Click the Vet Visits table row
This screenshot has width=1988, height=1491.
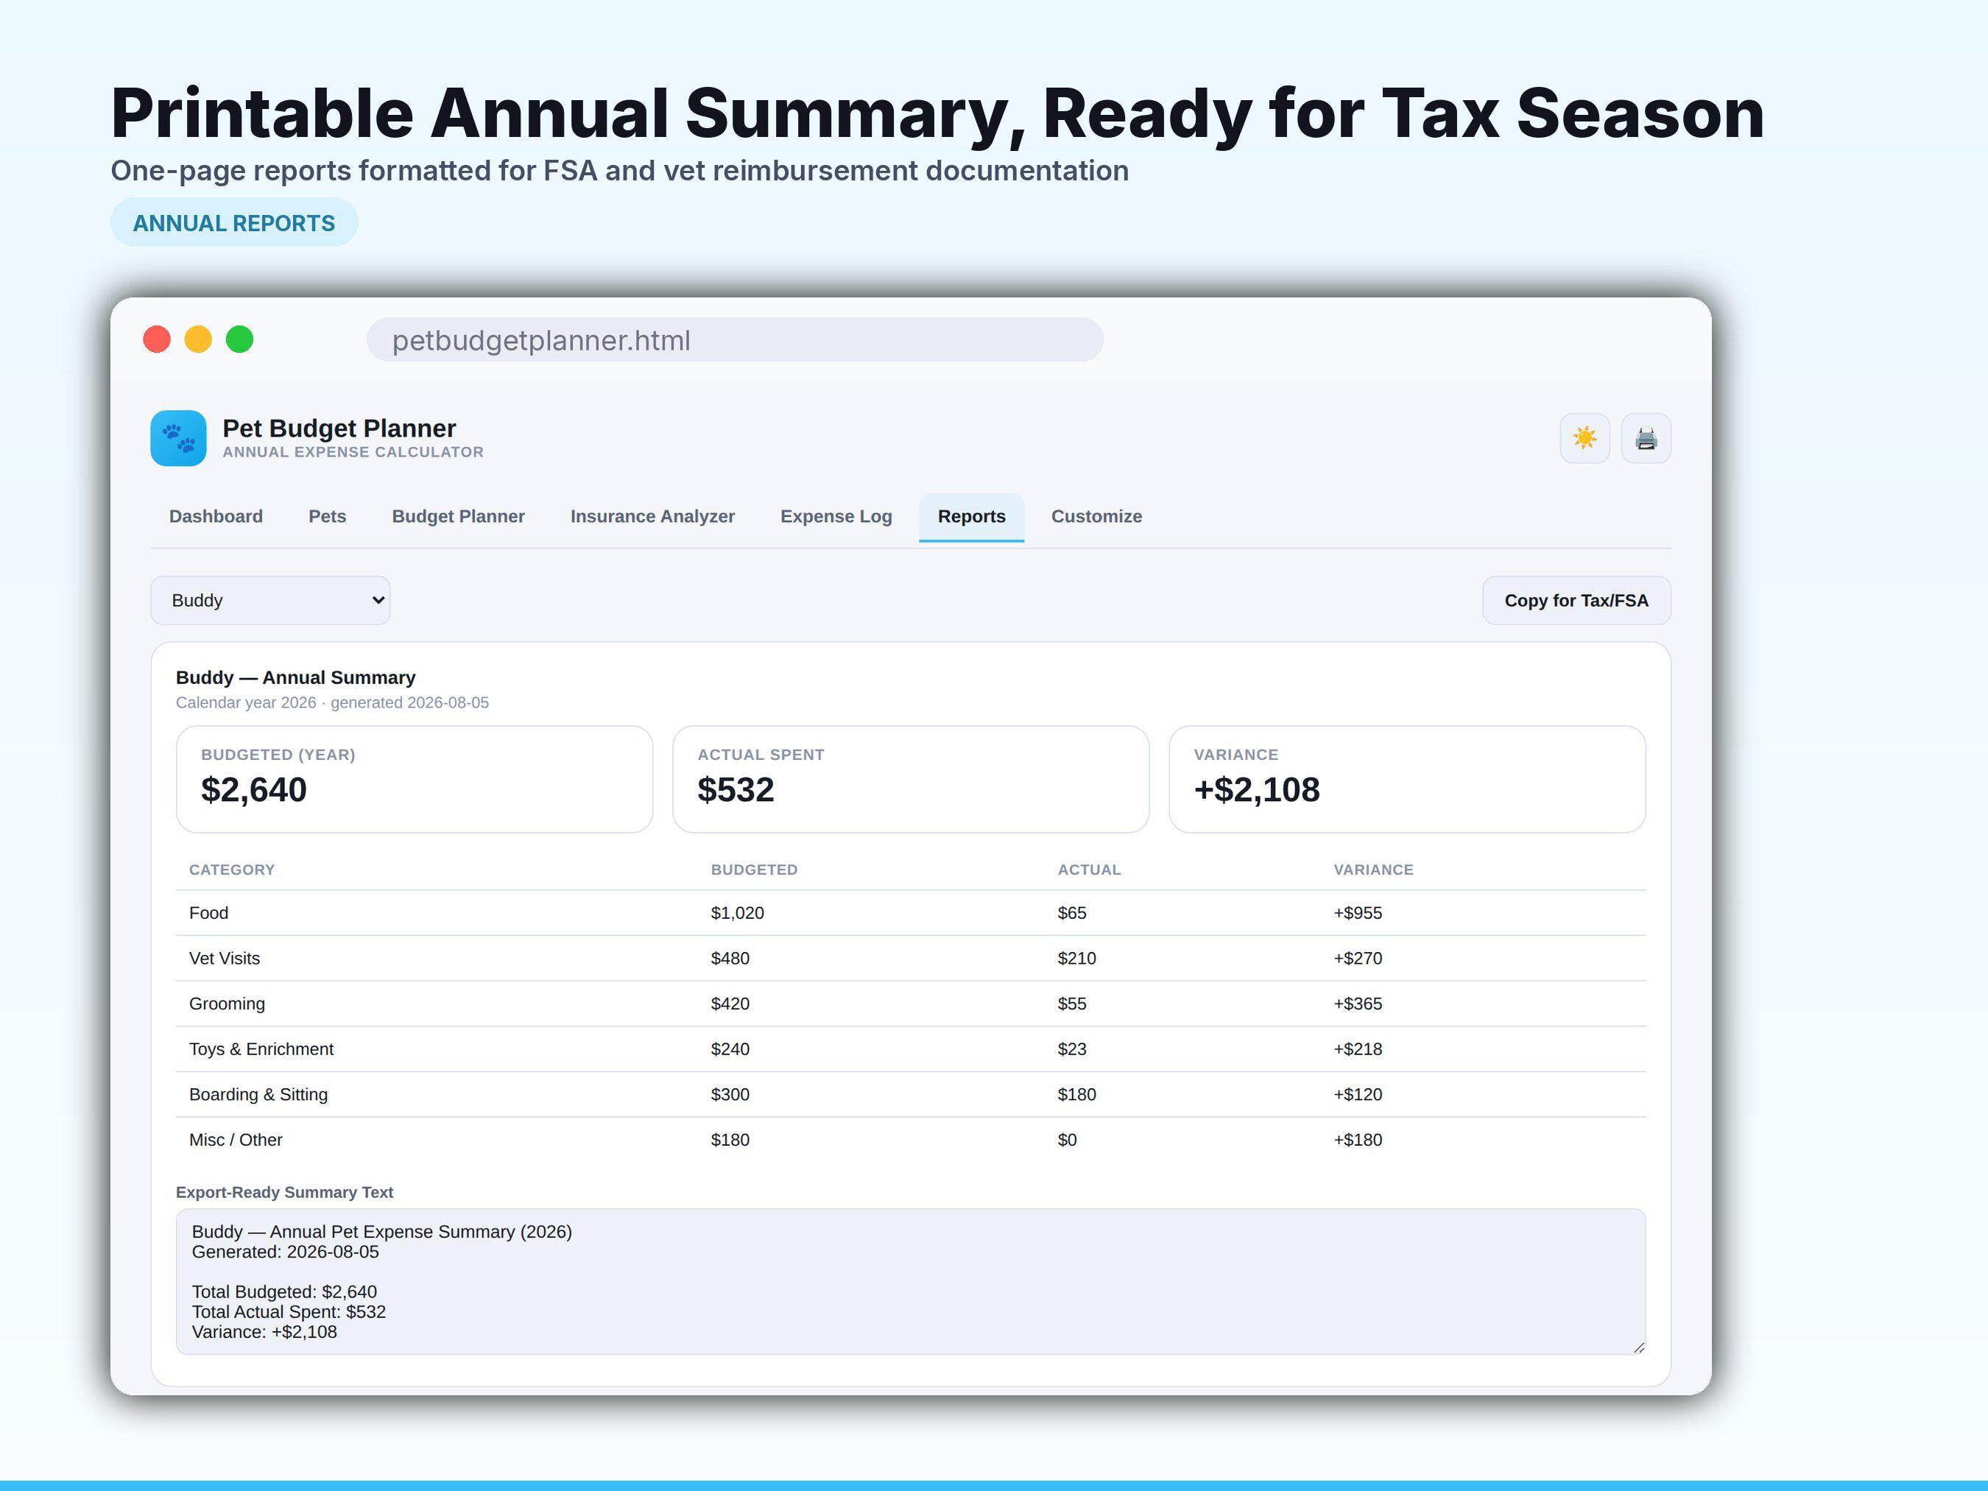click(910, 958)
